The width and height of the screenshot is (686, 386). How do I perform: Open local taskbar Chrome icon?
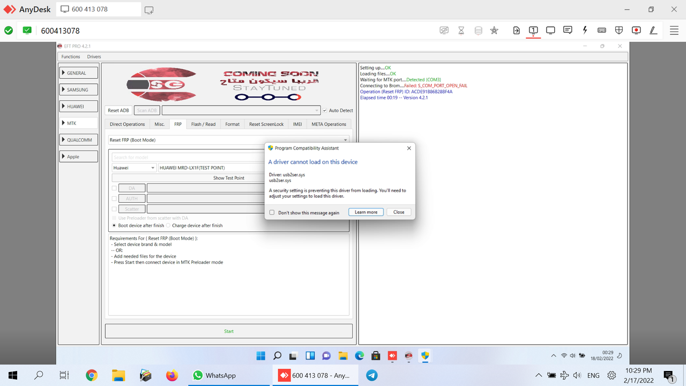pyautogui.click(x=92, y=375)
